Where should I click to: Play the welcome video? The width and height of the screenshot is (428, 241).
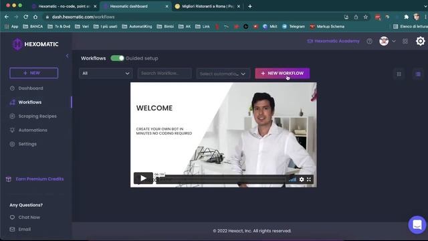[143, 179]
